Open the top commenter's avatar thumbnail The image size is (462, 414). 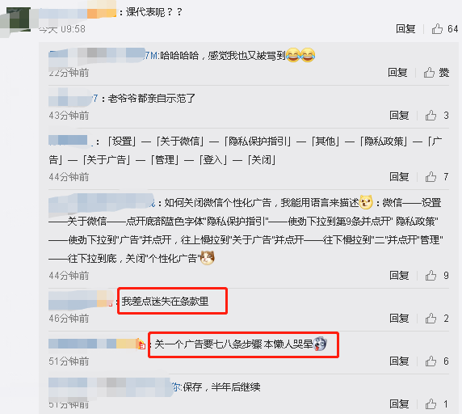[19, 19]
